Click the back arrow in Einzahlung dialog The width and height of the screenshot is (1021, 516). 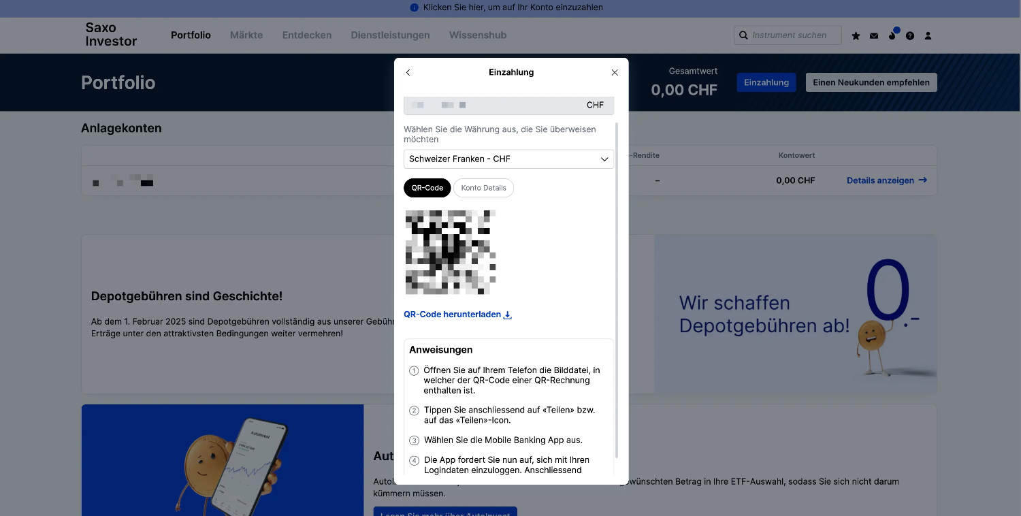408,72
